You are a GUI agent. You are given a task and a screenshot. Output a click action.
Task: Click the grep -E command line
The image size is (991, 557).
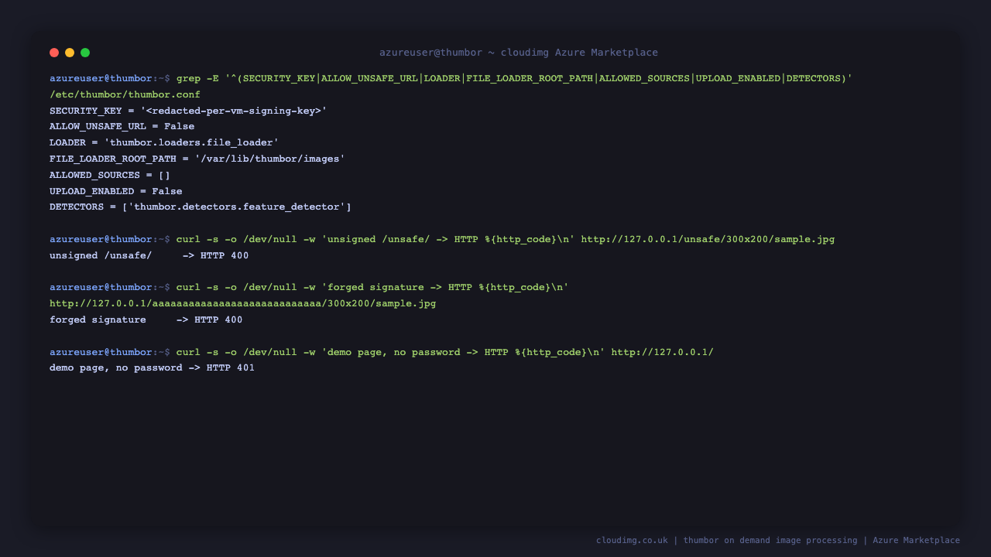point(451,78)
